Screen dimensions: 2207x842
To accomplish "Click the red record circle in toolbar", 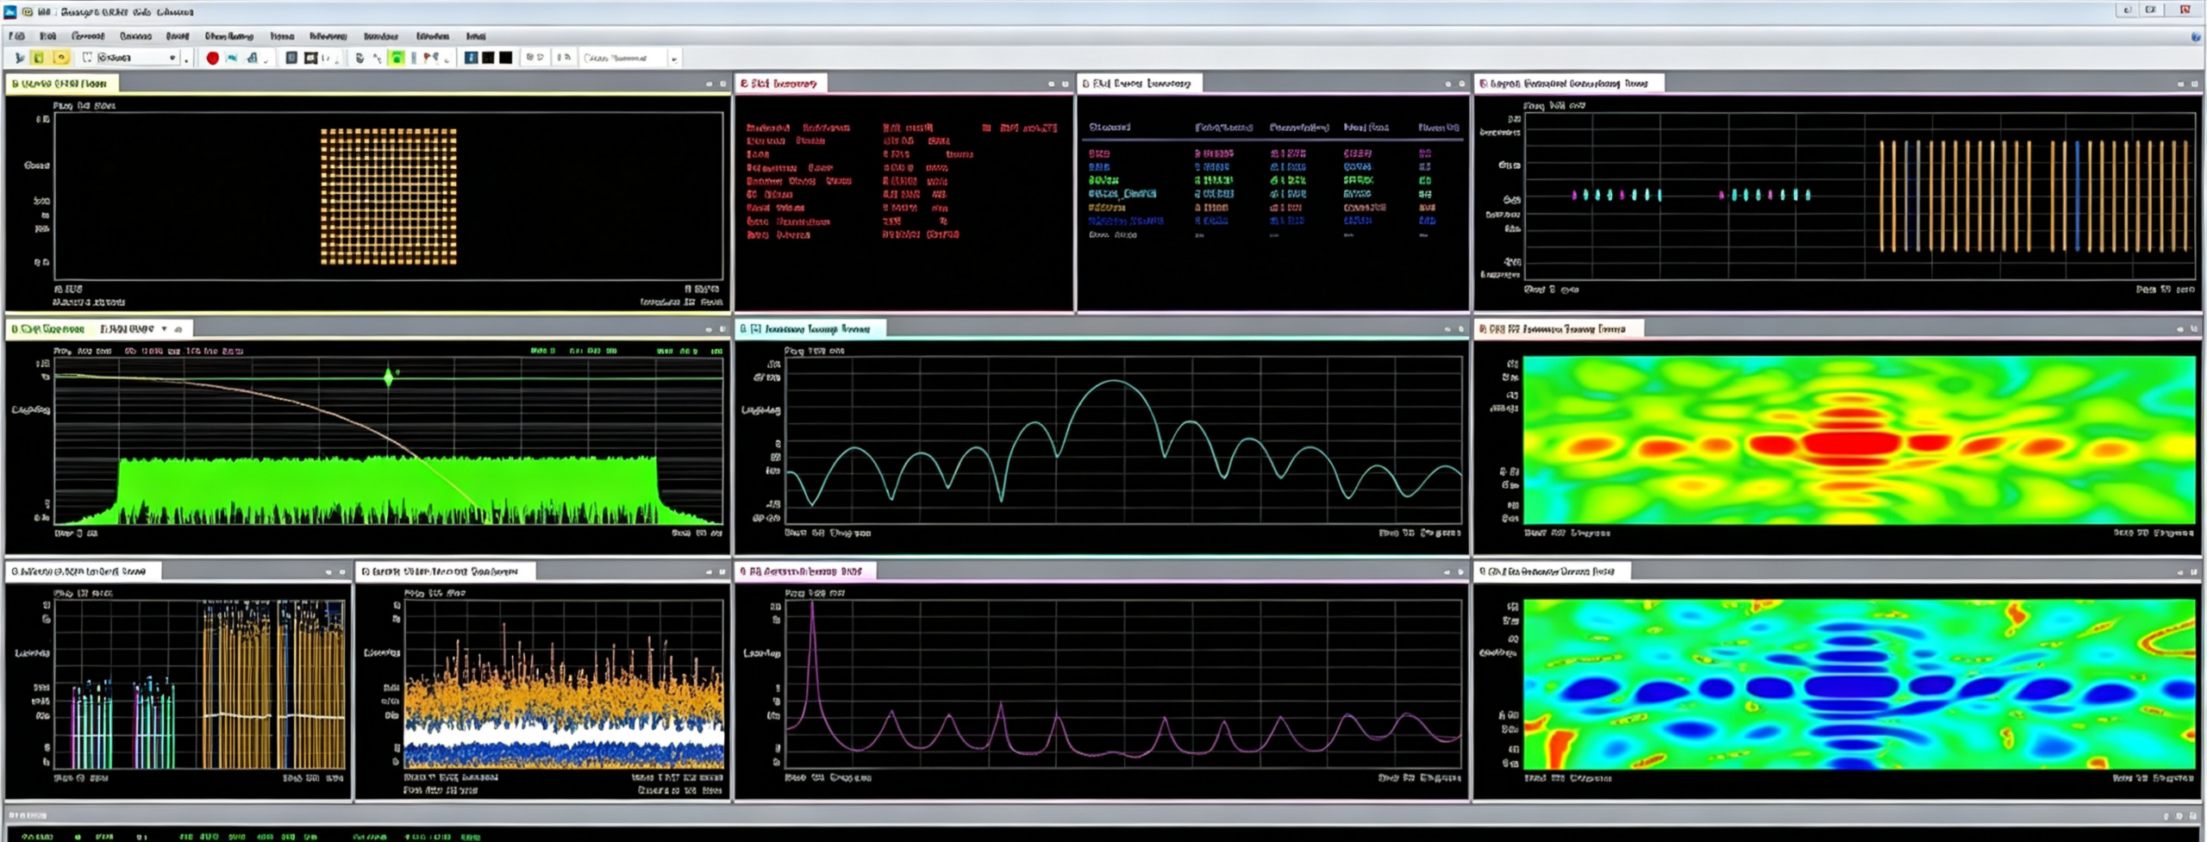I will point(213,58).
